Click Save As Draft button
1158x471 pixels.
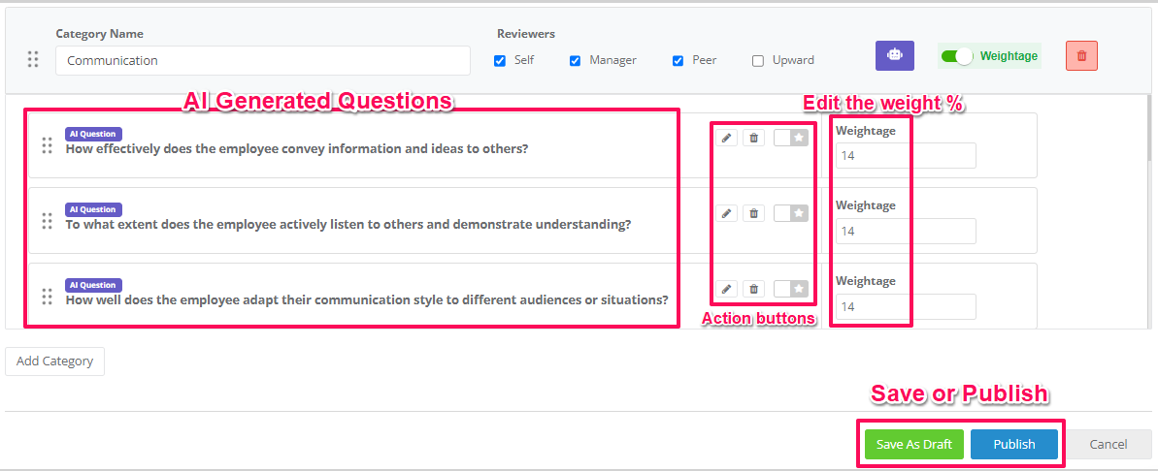click(x=914, y=445)
